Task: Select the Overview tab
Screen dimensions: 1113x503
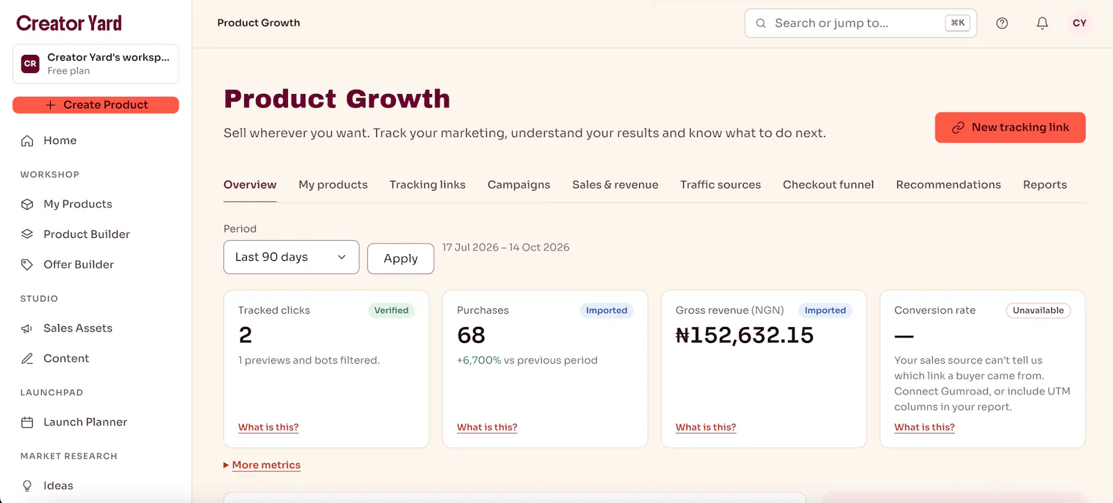Action: point(250,184)
